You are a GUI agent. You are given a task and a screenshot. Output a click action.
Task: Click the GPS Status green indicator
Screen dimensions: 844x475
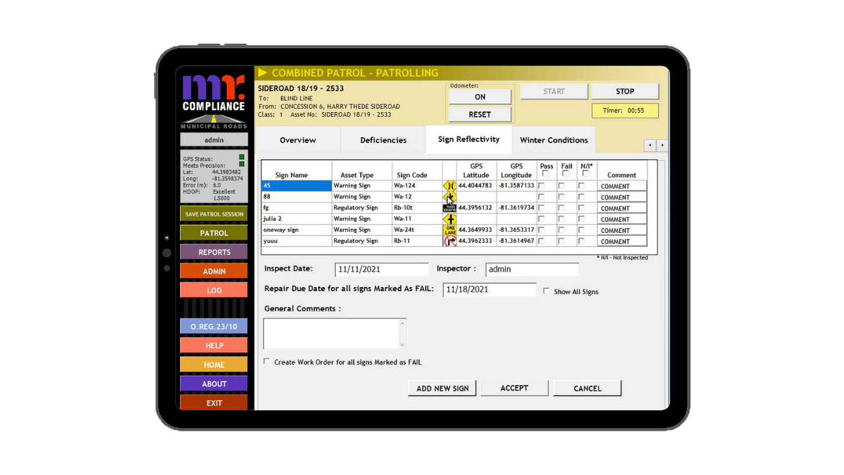[x=241, y=157]
